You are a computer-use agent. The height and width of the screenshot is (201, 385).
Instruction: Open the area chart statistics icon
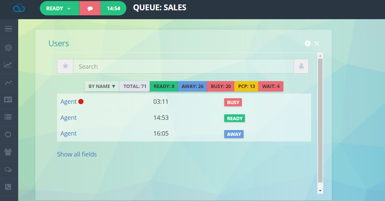click(x=8, y=65)
